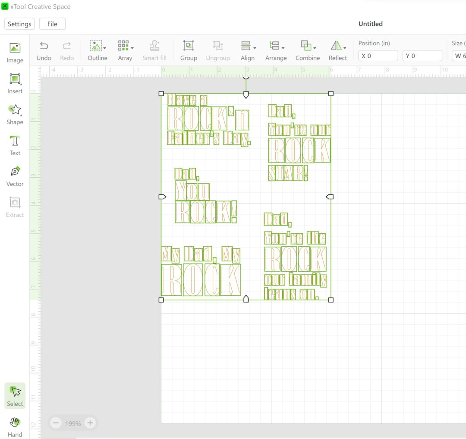The image size is (466, 439).
Task: Activate the Text tool
Action: click(15, 145)
